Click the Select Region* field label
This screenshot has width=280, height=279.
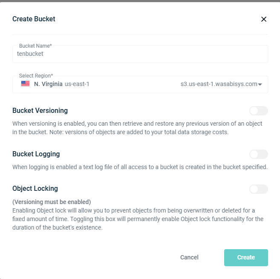(36, 76)
